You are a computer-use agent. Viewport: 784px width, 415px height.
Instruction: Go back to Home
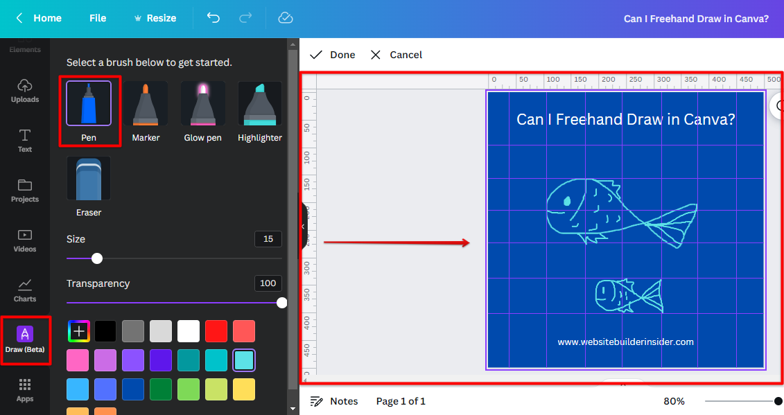click(x=39, y=18)
